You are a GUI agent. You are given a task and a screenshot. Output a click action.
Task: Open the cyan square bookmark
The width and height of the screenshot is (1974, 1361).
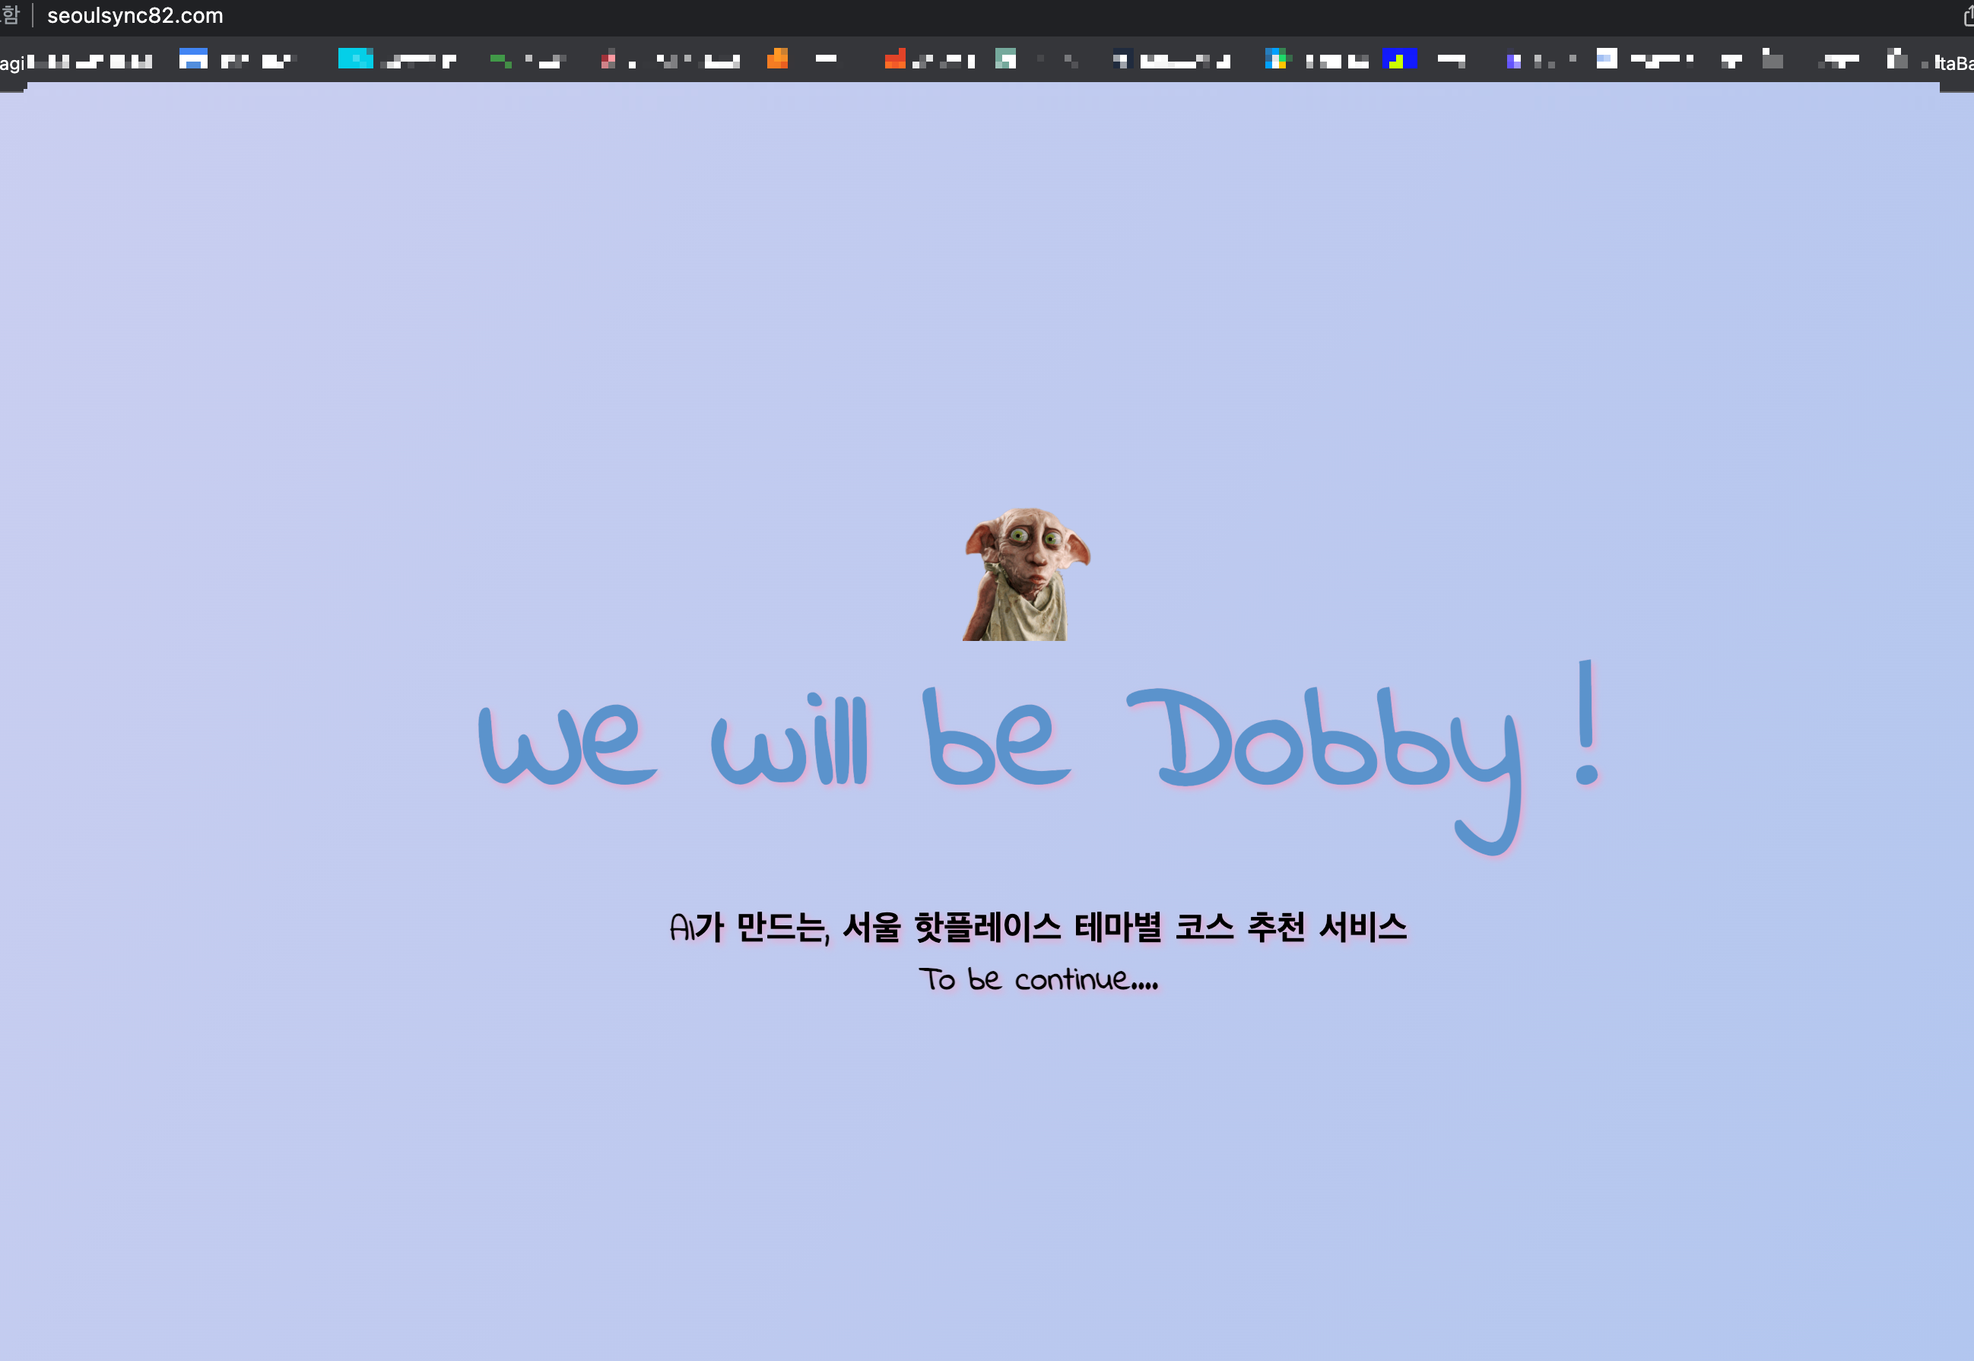(356, 58)
